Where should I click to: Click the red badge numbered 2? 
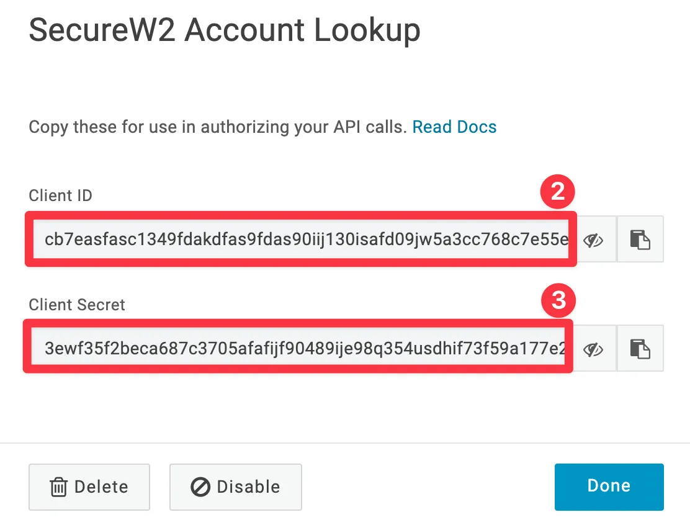click(x=558, y=191)
